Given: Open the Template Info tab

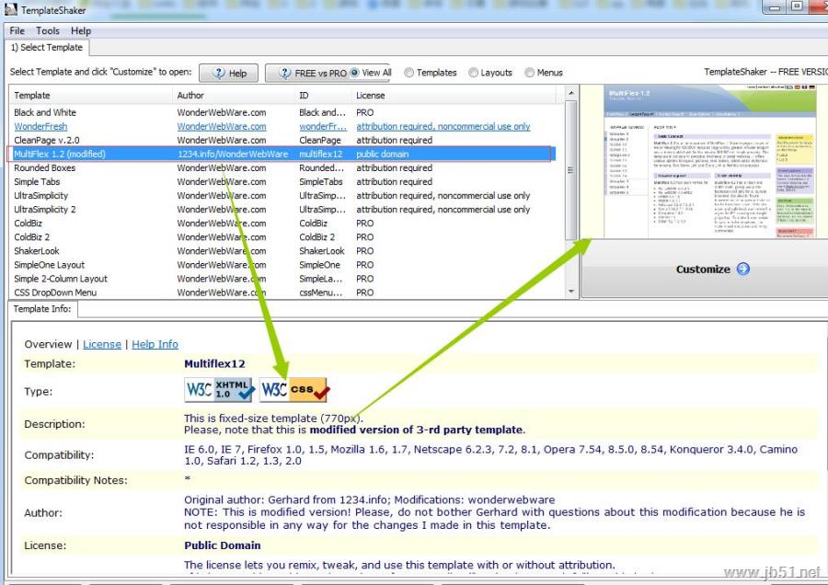Looking at the screenshot, I should pyautogui.click(x=42, y=309).
